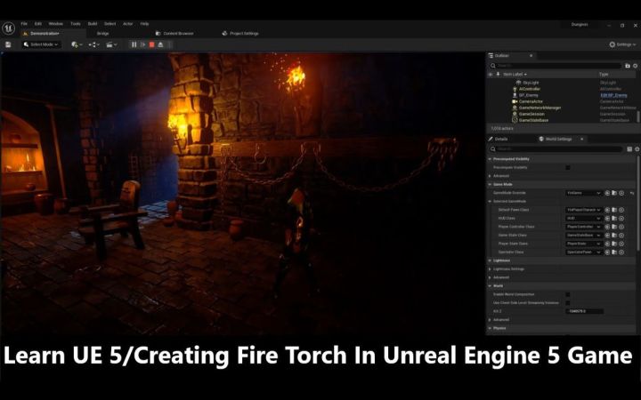Click the Unreal Engine logo icon
This screenshot has width=641, height=400.
tap(9, 28)
